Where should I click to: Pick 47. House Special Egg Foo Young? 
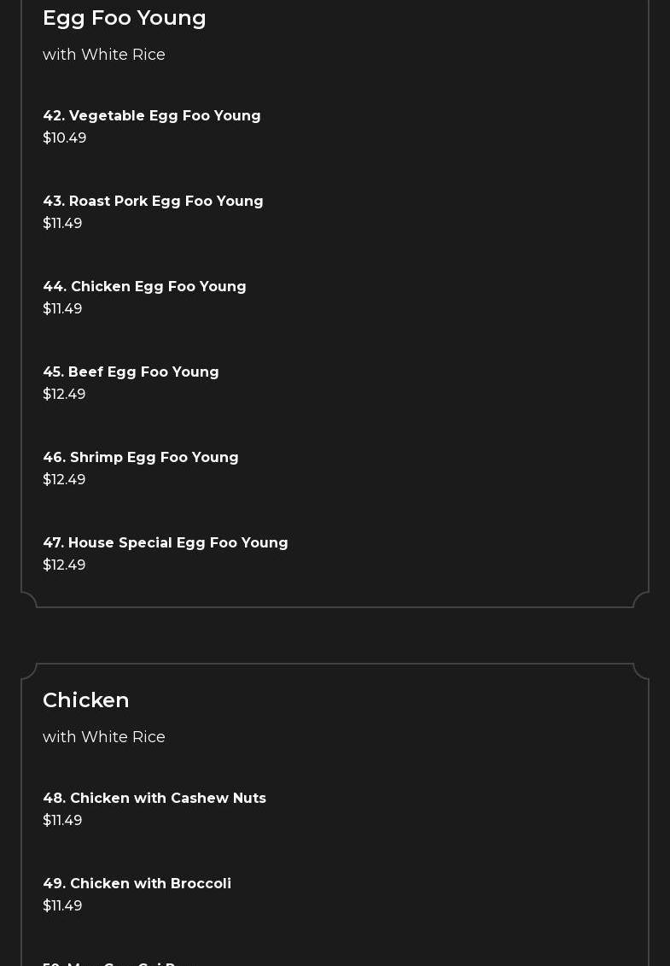(166, 543)
